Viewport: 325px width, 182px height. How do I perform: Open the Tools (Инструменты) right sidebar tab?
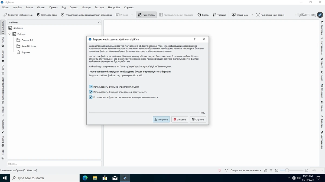pyautogui.click(x=322, y=140)
